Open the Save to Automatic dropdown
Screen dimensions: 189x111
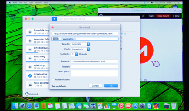pyautogui.click(x=80, y=44)
